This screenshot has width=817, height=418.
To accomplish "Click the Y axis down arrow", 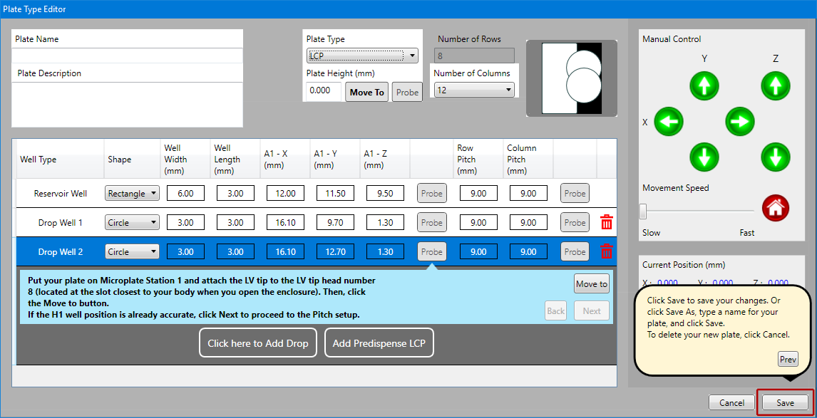I will click(704, 157).
